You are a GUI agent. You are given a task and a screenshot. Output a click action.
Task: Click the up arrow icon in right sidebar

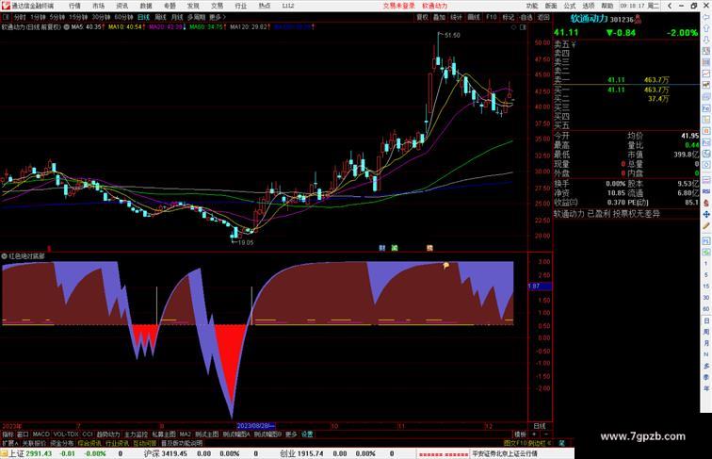click(706, 28)
